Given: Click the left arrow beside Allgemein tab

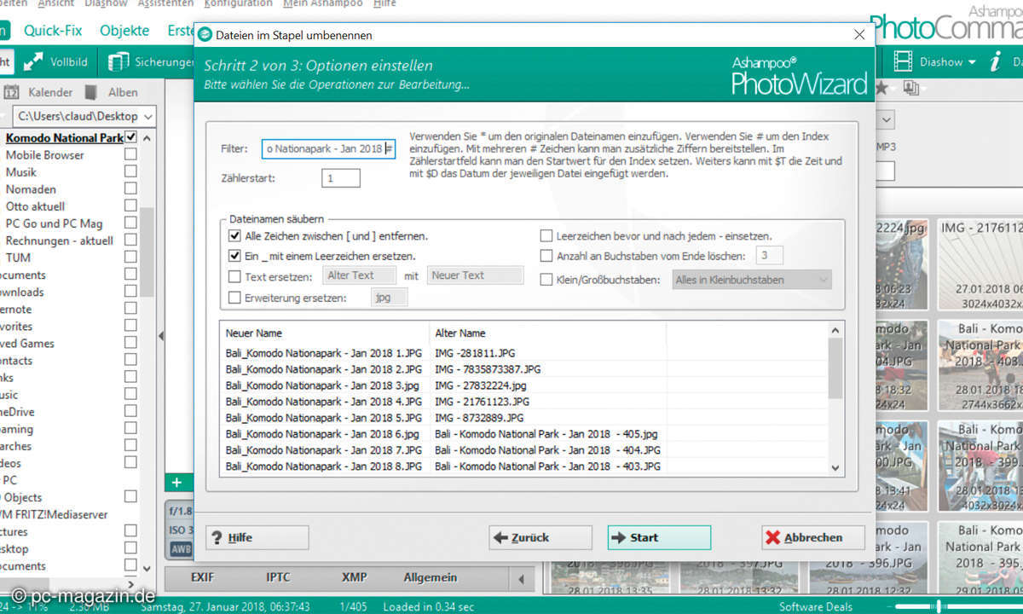Looking at the screenshot, I should [x=520, y=579].
